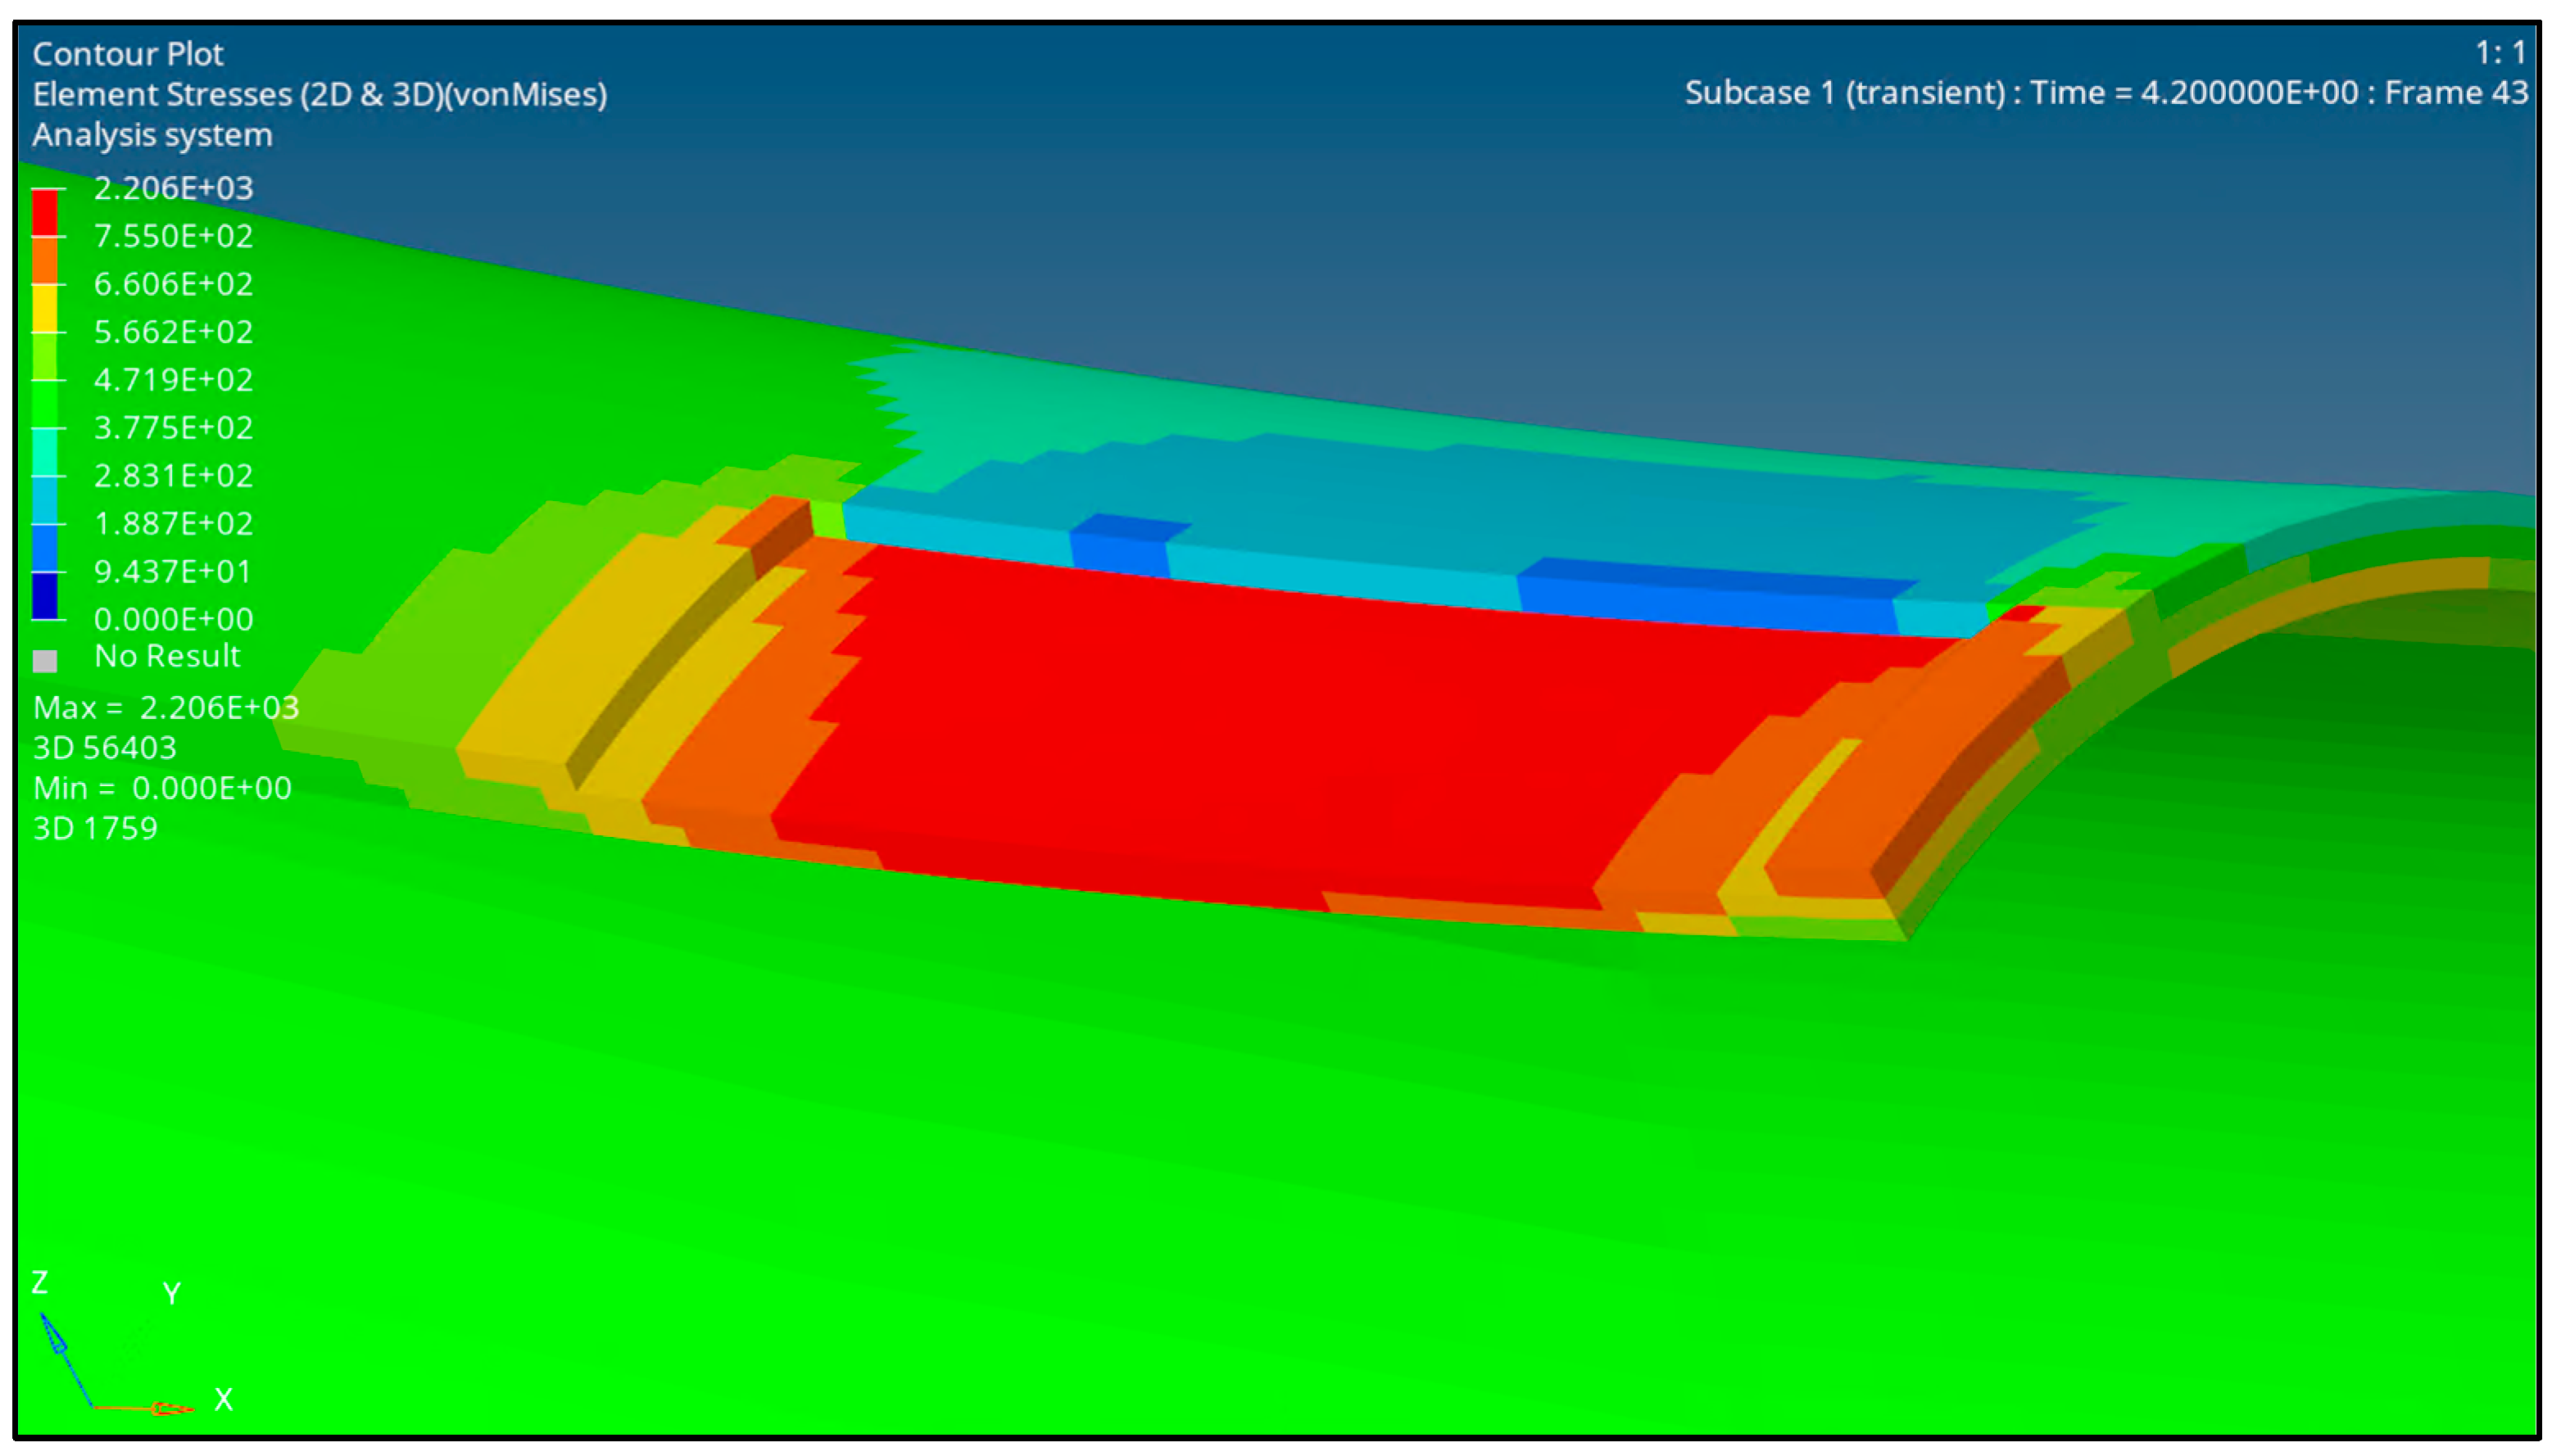
Task: Click the Min = 0.000E+00 annotation
Action: click(x=162, y=788)
